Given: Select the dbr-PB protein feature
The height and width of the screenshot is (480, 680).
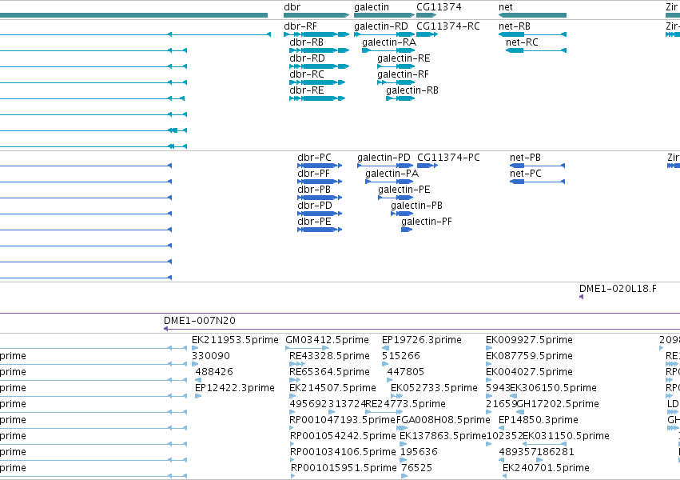Looking at the screenshot, I should point(320,198).
